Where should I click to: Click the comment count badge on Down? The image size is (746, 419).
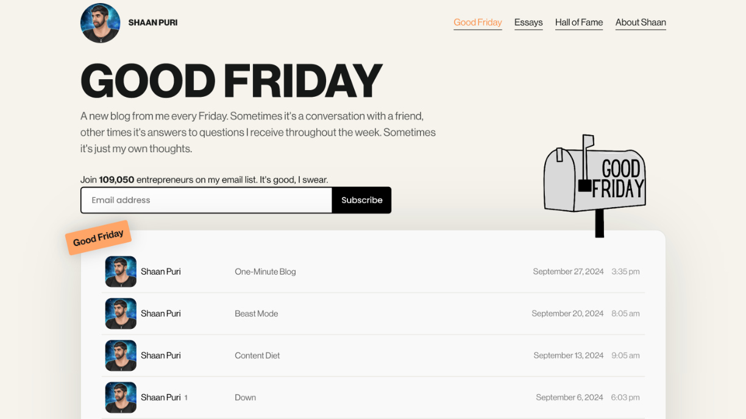click(x=186, y=397)
